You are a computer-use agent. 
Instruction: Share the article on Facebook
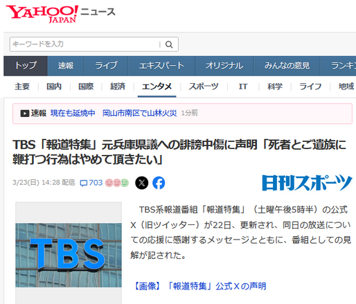(159, 183)
